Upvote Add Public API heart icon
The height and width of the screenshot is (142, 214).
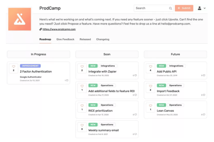click(150, 66)
